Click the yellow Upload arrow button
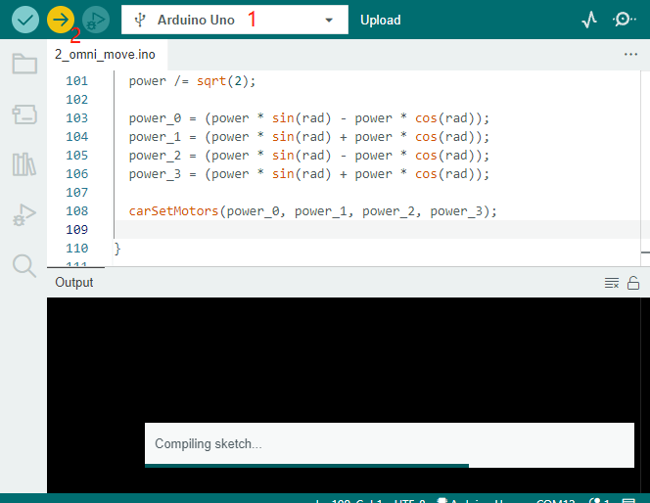 61,20
